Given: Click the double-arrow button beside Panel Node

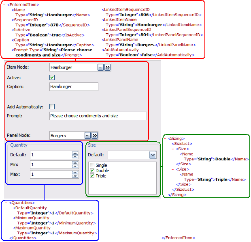Looking at the screenshot, I should point(94,136).
